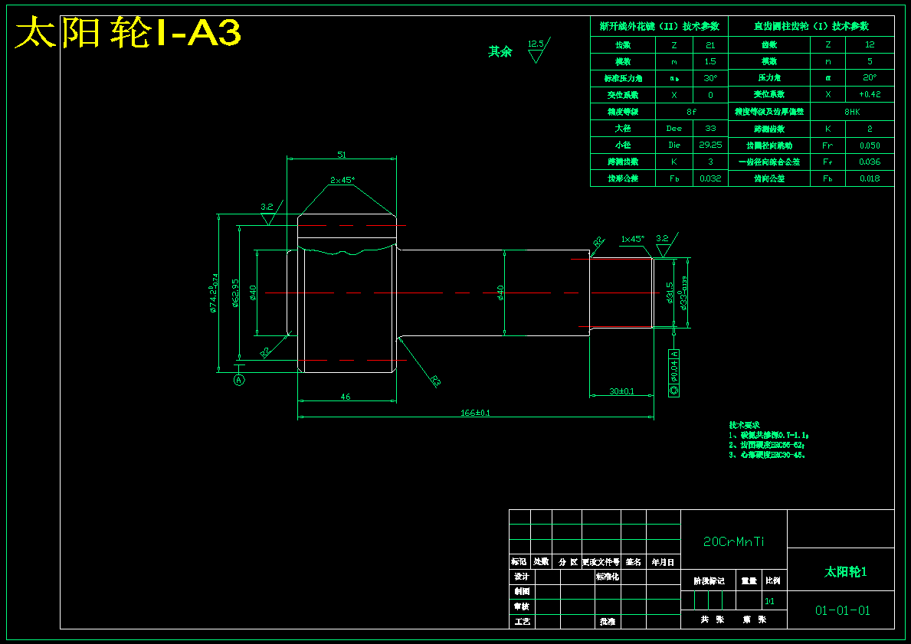Viewport: 911px width, 644px height.
Task: Click the 比例 title block label
Action: [x=773, y=580]
